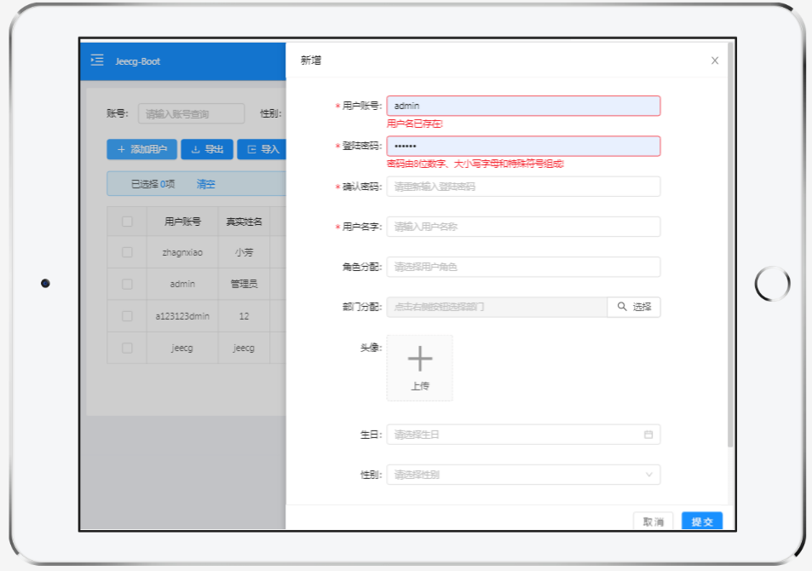Select the checkbox on the jeecg row

point(126,348)
